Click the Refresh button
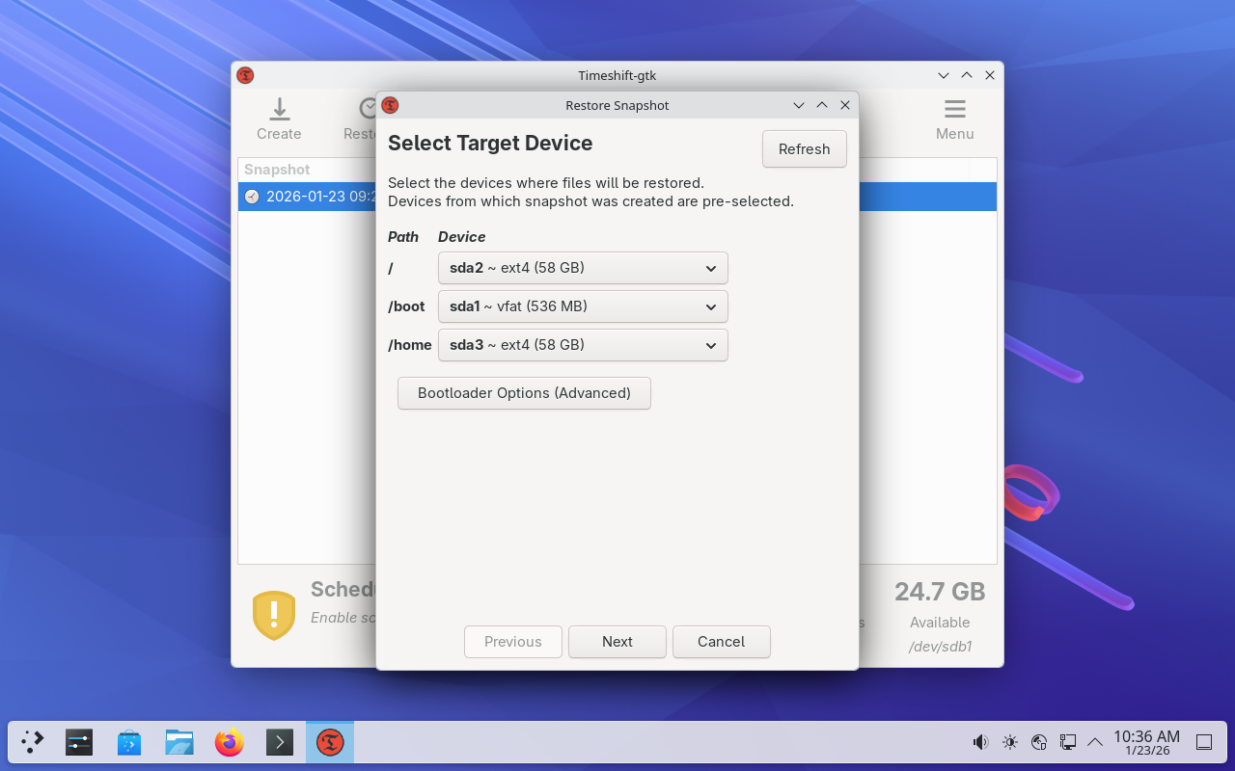 (804, 149)
